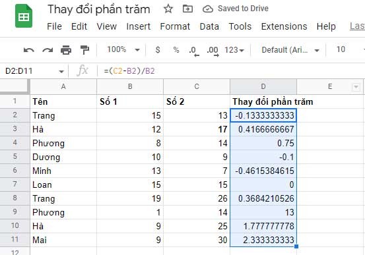Click the select-all corner box
Viewport: 365px width, 255px height.
click(15, 86)
